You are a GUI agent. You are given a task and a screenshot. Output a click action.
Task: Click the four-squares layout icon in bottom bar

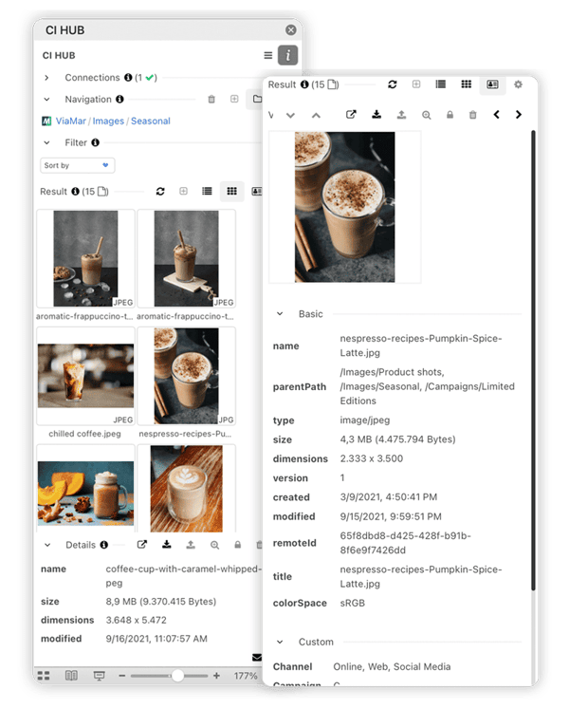pos(44,676)
